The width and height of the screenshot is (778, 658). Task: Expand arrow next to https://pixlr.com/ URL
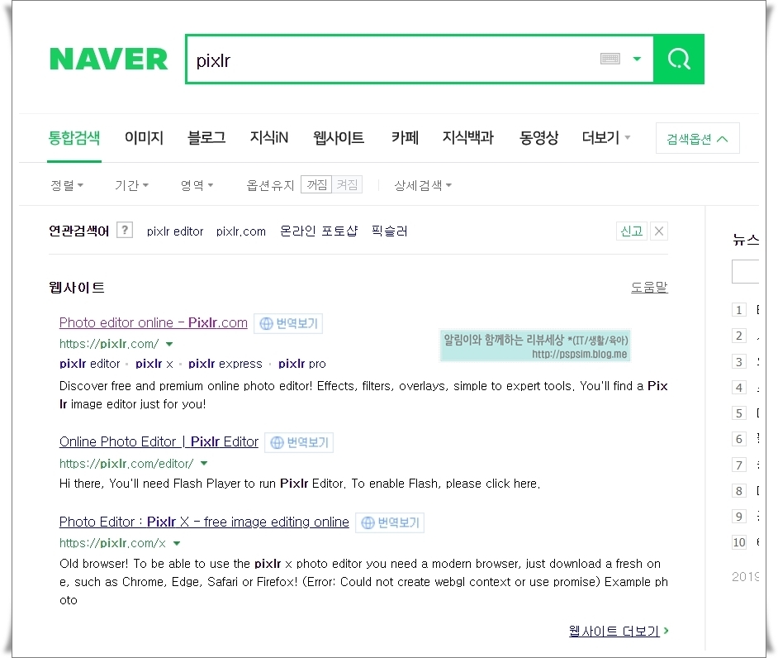(169, 344)
